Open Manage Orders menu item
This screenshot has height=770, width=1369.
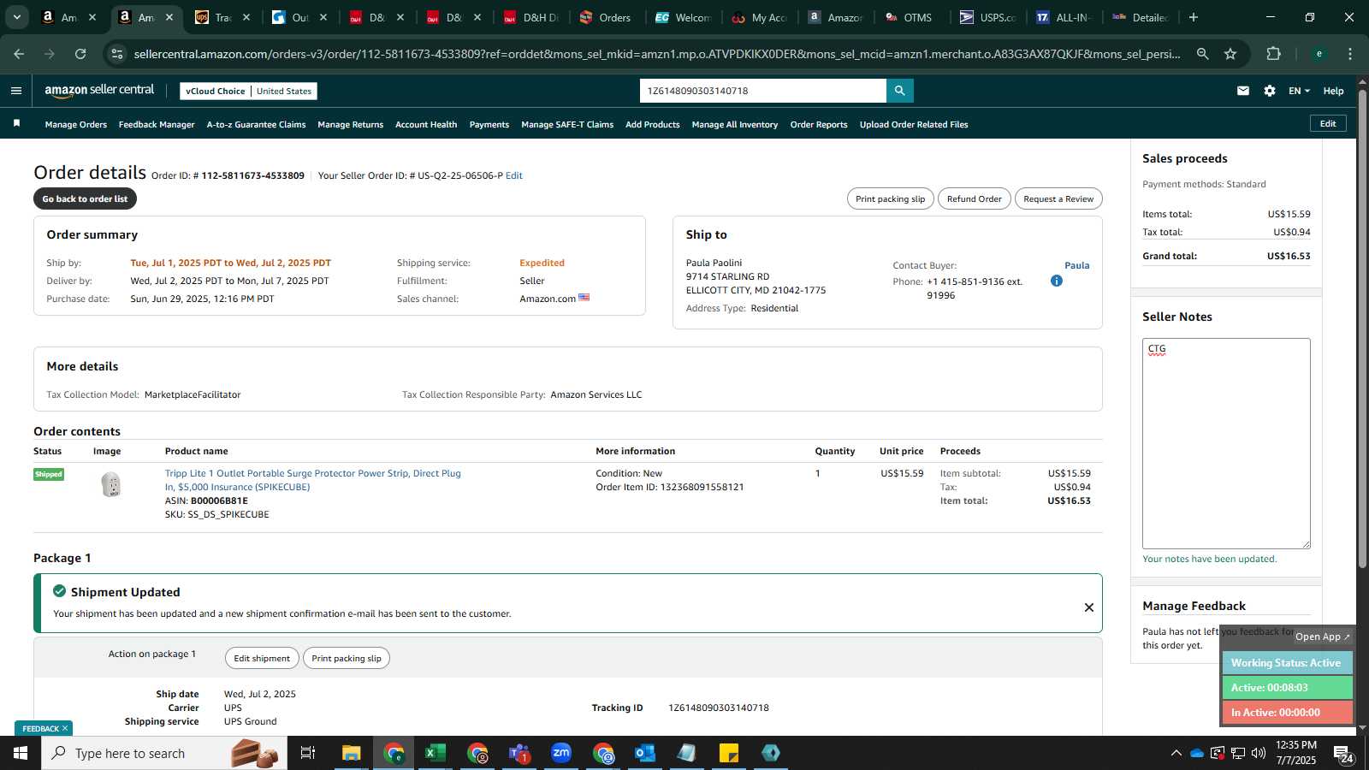[x=76, y=124]
